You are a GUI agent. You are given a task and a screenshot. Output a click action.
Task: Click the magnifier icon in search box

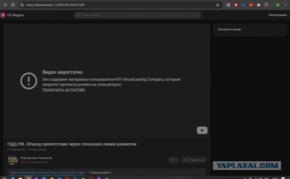tap(78, 15)
